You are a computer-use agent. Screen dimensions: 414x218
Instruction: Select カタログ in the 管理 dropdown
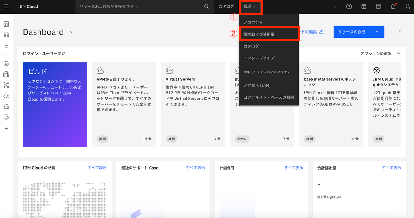pyautogui.click(x=269, y=46)
